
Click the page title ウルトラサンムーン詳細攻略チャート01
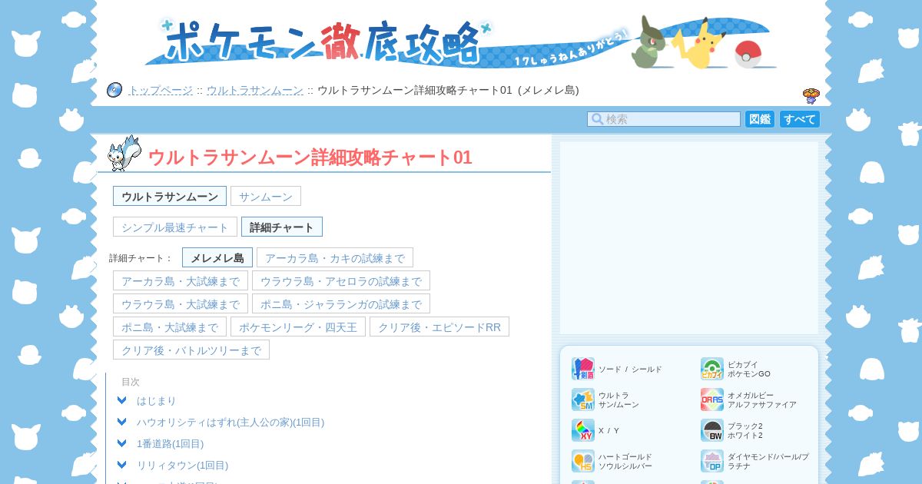pyautogui.click(x=310, y=157)
